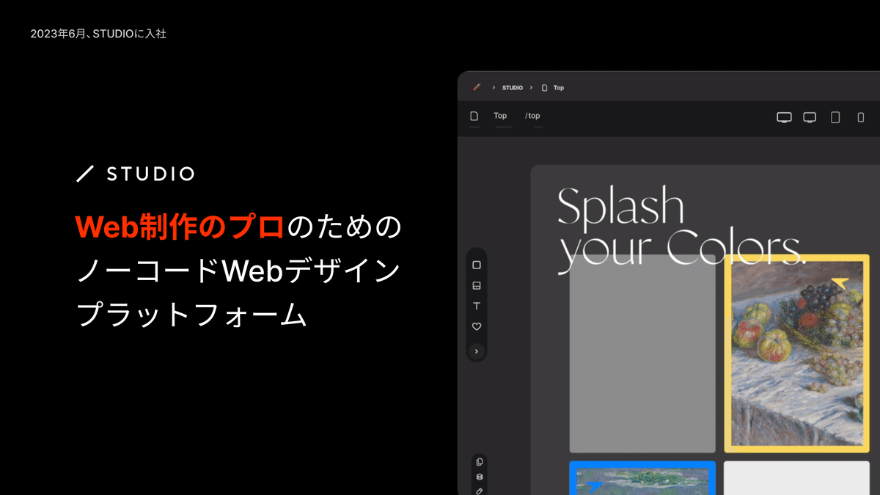880x495 pixels.
Task: Open the pages icon in lower toolbar
Action: coord(480,462)
